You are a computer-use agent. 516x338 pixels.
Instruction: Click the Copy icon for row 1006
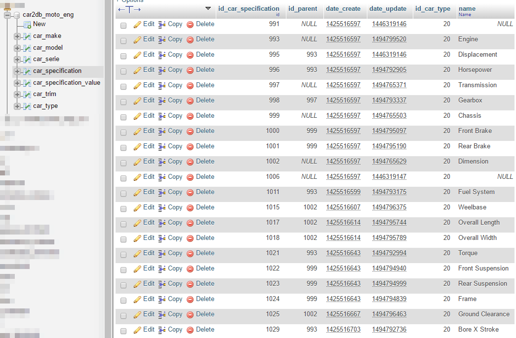coord(162,177)
